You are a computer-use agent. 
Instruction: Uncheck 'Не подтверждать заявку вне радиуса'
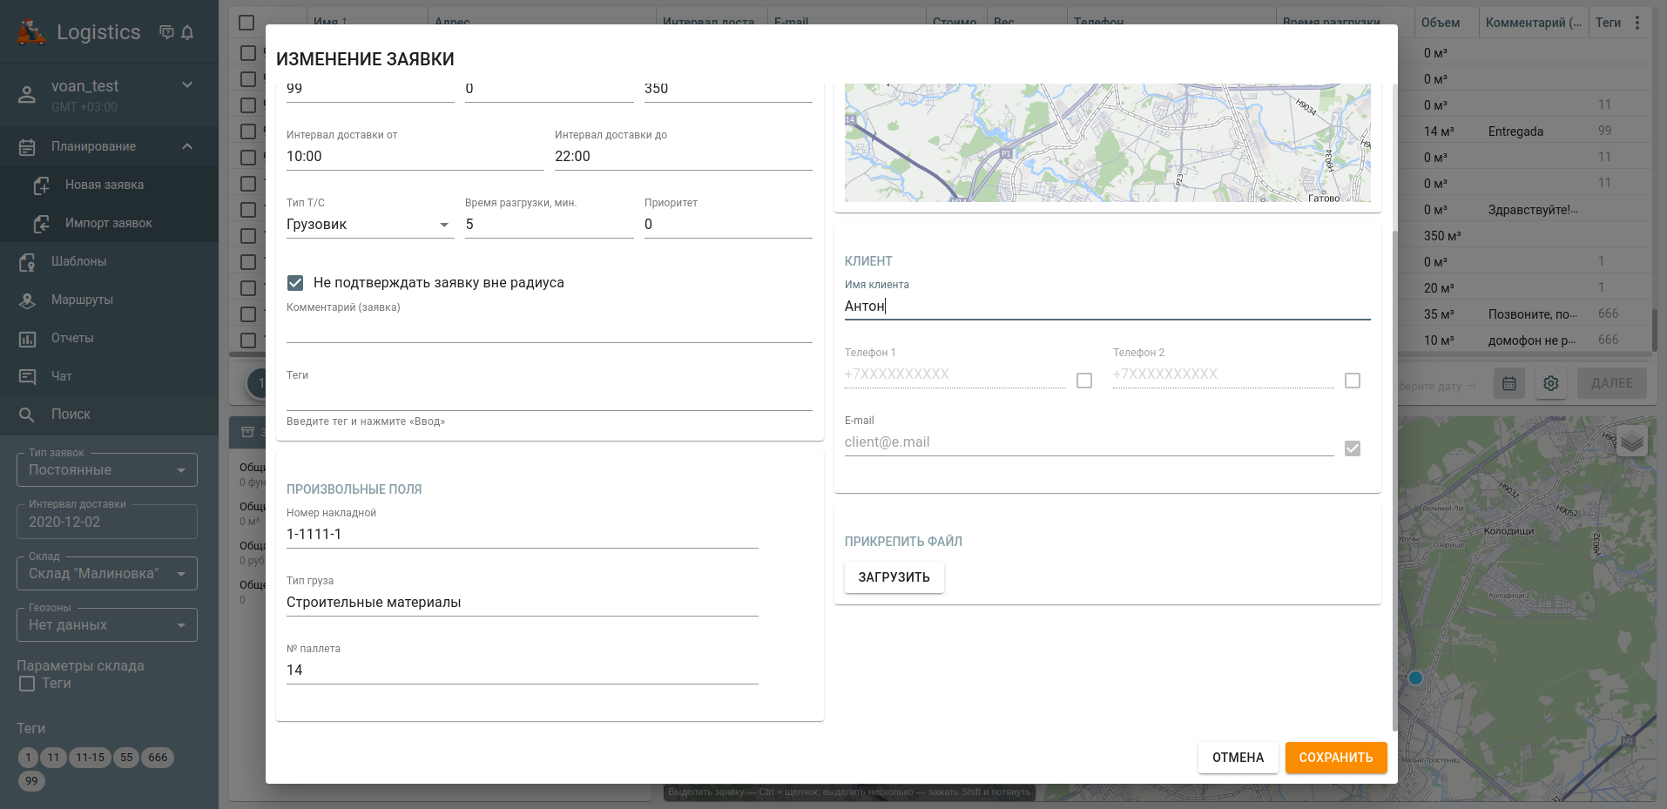[x=295, y=283]
